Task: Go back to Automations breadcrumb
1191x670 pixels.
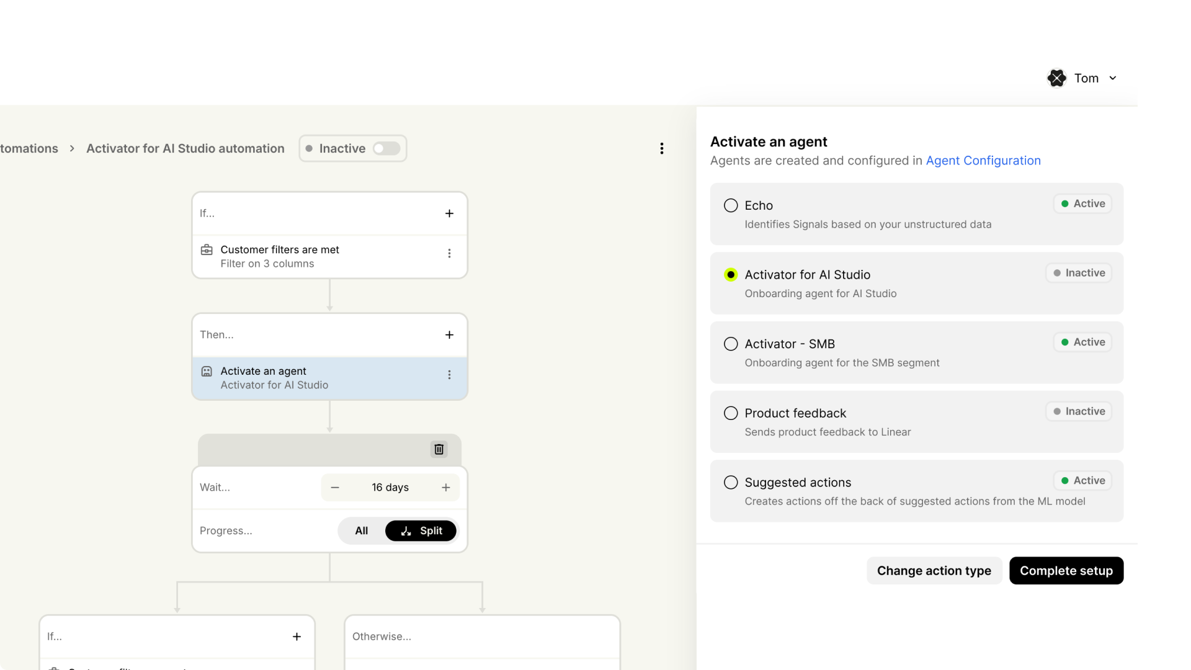Action: 29,148
